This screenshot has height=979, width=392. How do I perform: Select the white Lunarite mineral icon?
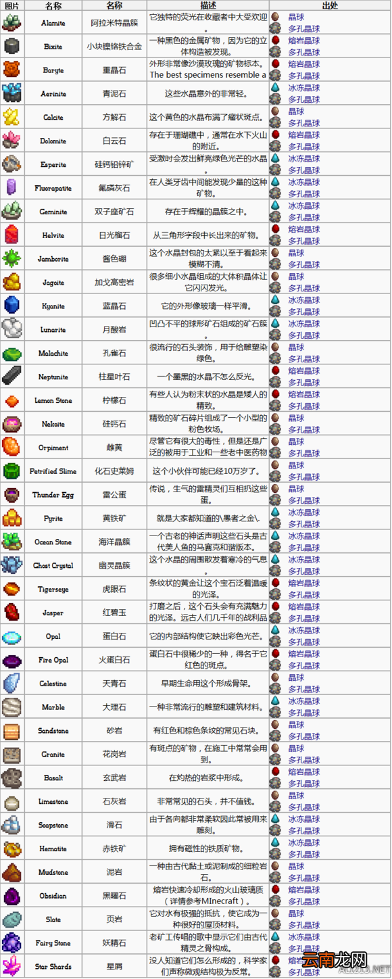click(11, 330)
